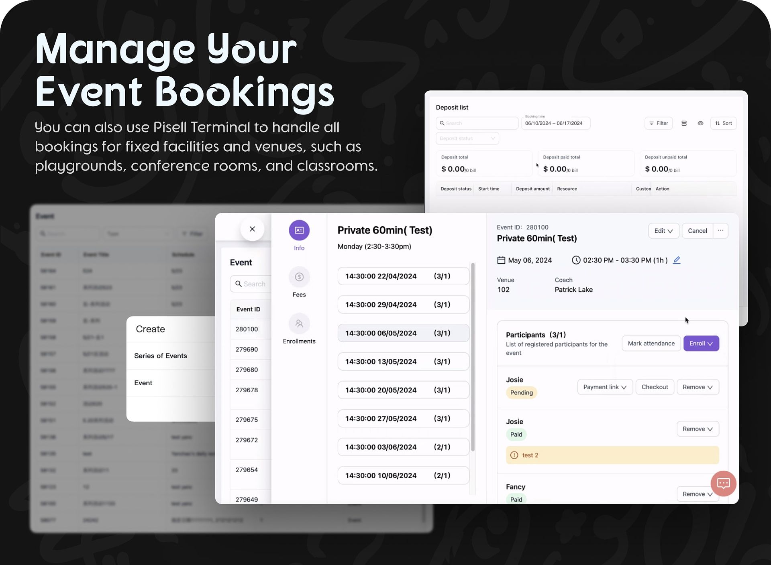This screenshot has width=771, height=565.
Task: Select session 14:30:00 20/05/2024
Action: coord(403,390)
